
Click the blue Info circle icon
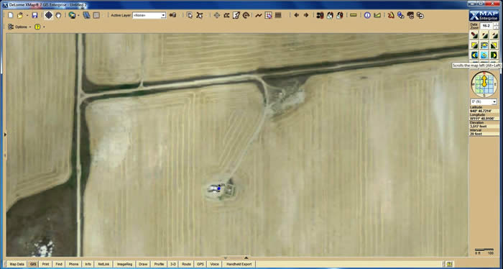(367, 15)
